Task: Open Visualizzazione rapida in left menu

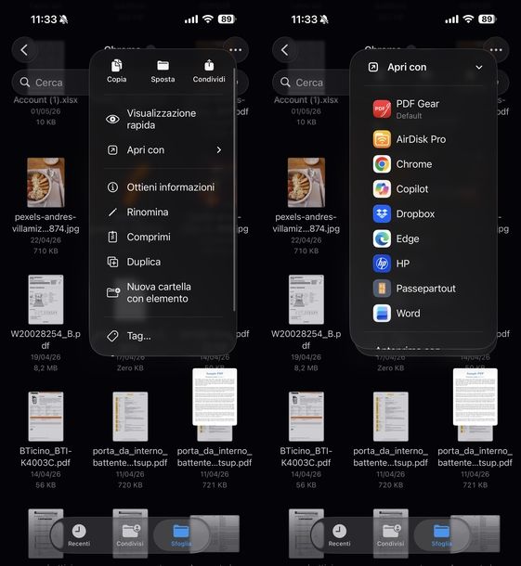Action: (x=163, y=119)
